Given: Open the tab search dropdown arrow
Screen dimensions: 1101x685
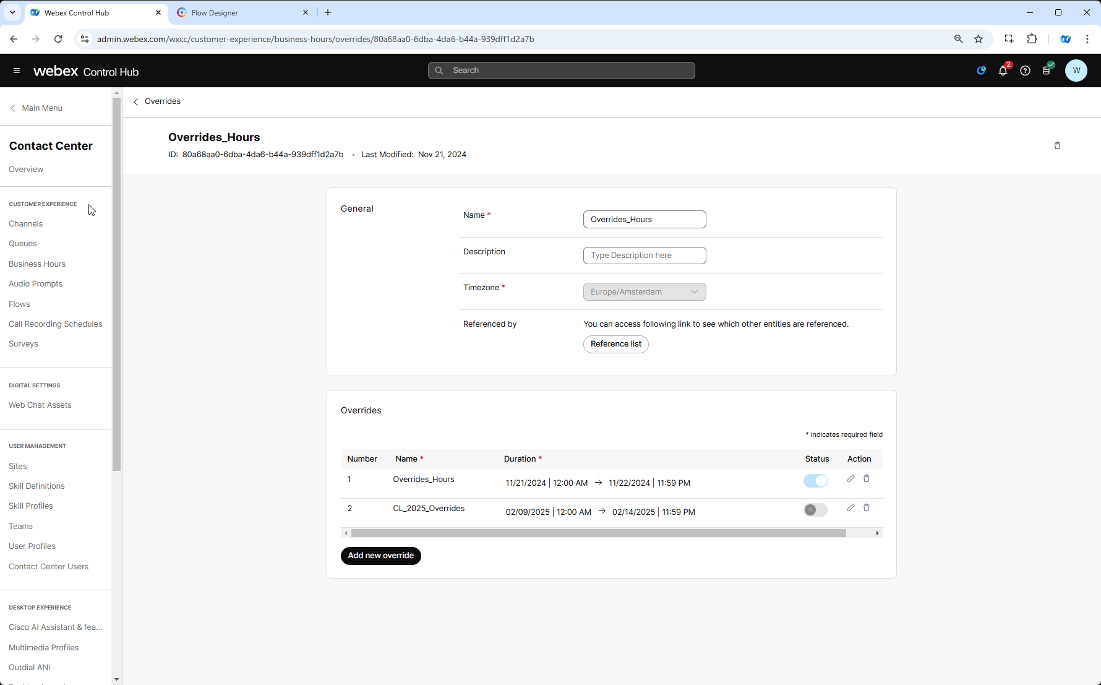Looking at the screenshot, I should (12, 12).
